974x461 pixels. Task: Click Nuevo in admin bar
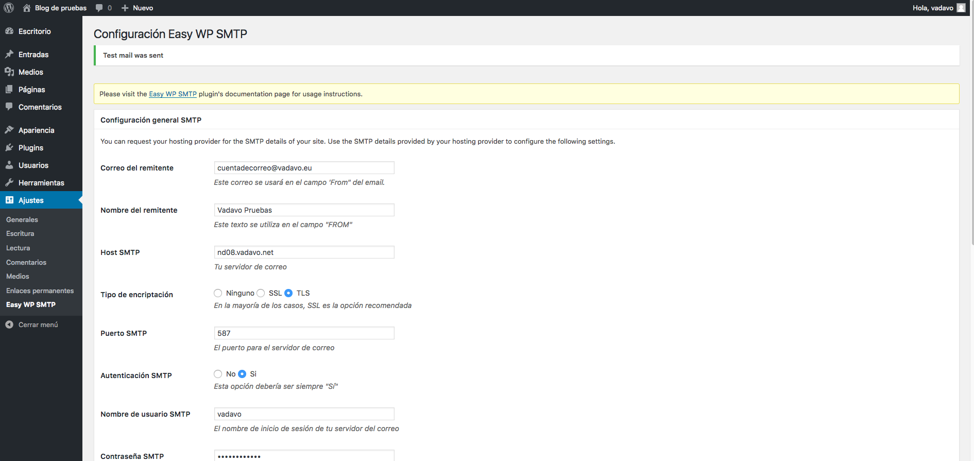click(x=143, y=8)
